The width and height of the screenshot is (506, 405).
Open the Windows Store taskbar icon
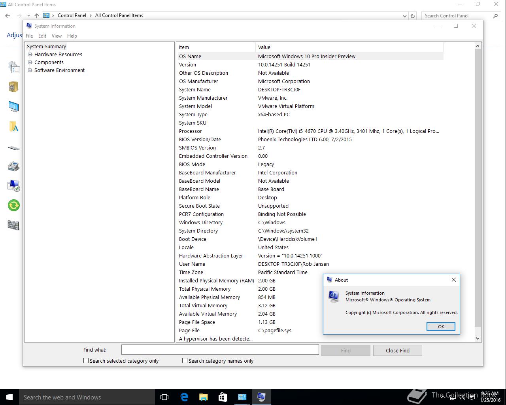[x=223, y=397]
